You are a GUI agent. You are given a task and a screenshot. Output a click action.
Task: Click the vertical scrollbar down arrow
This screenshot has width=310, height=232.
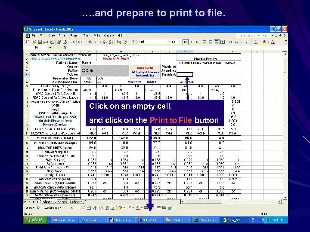point(285,198)
